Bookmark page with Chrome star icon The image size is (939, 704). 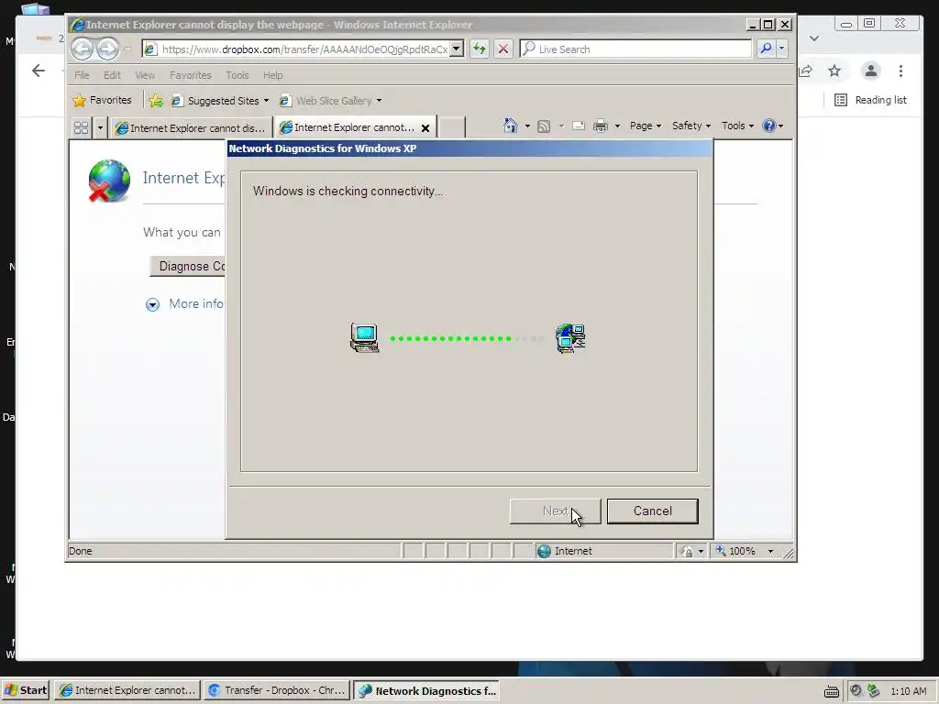pyautogui.click(x=834, y=71)
